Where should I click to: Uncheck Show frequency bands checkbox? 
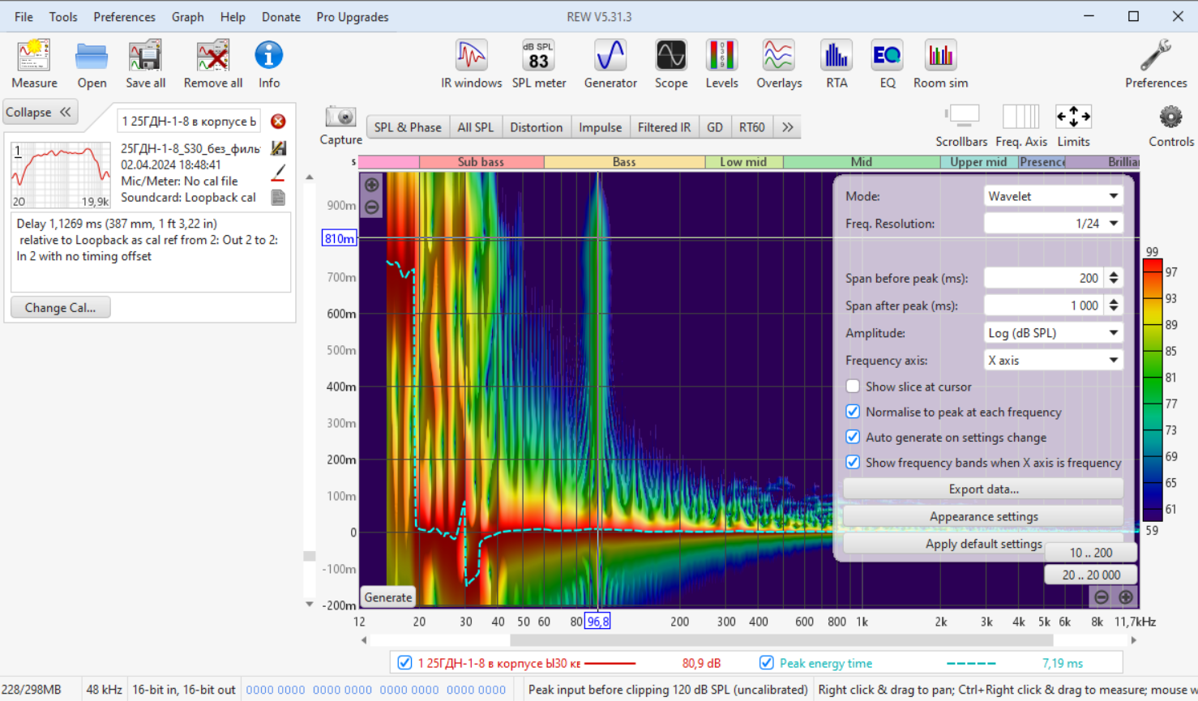853,462
